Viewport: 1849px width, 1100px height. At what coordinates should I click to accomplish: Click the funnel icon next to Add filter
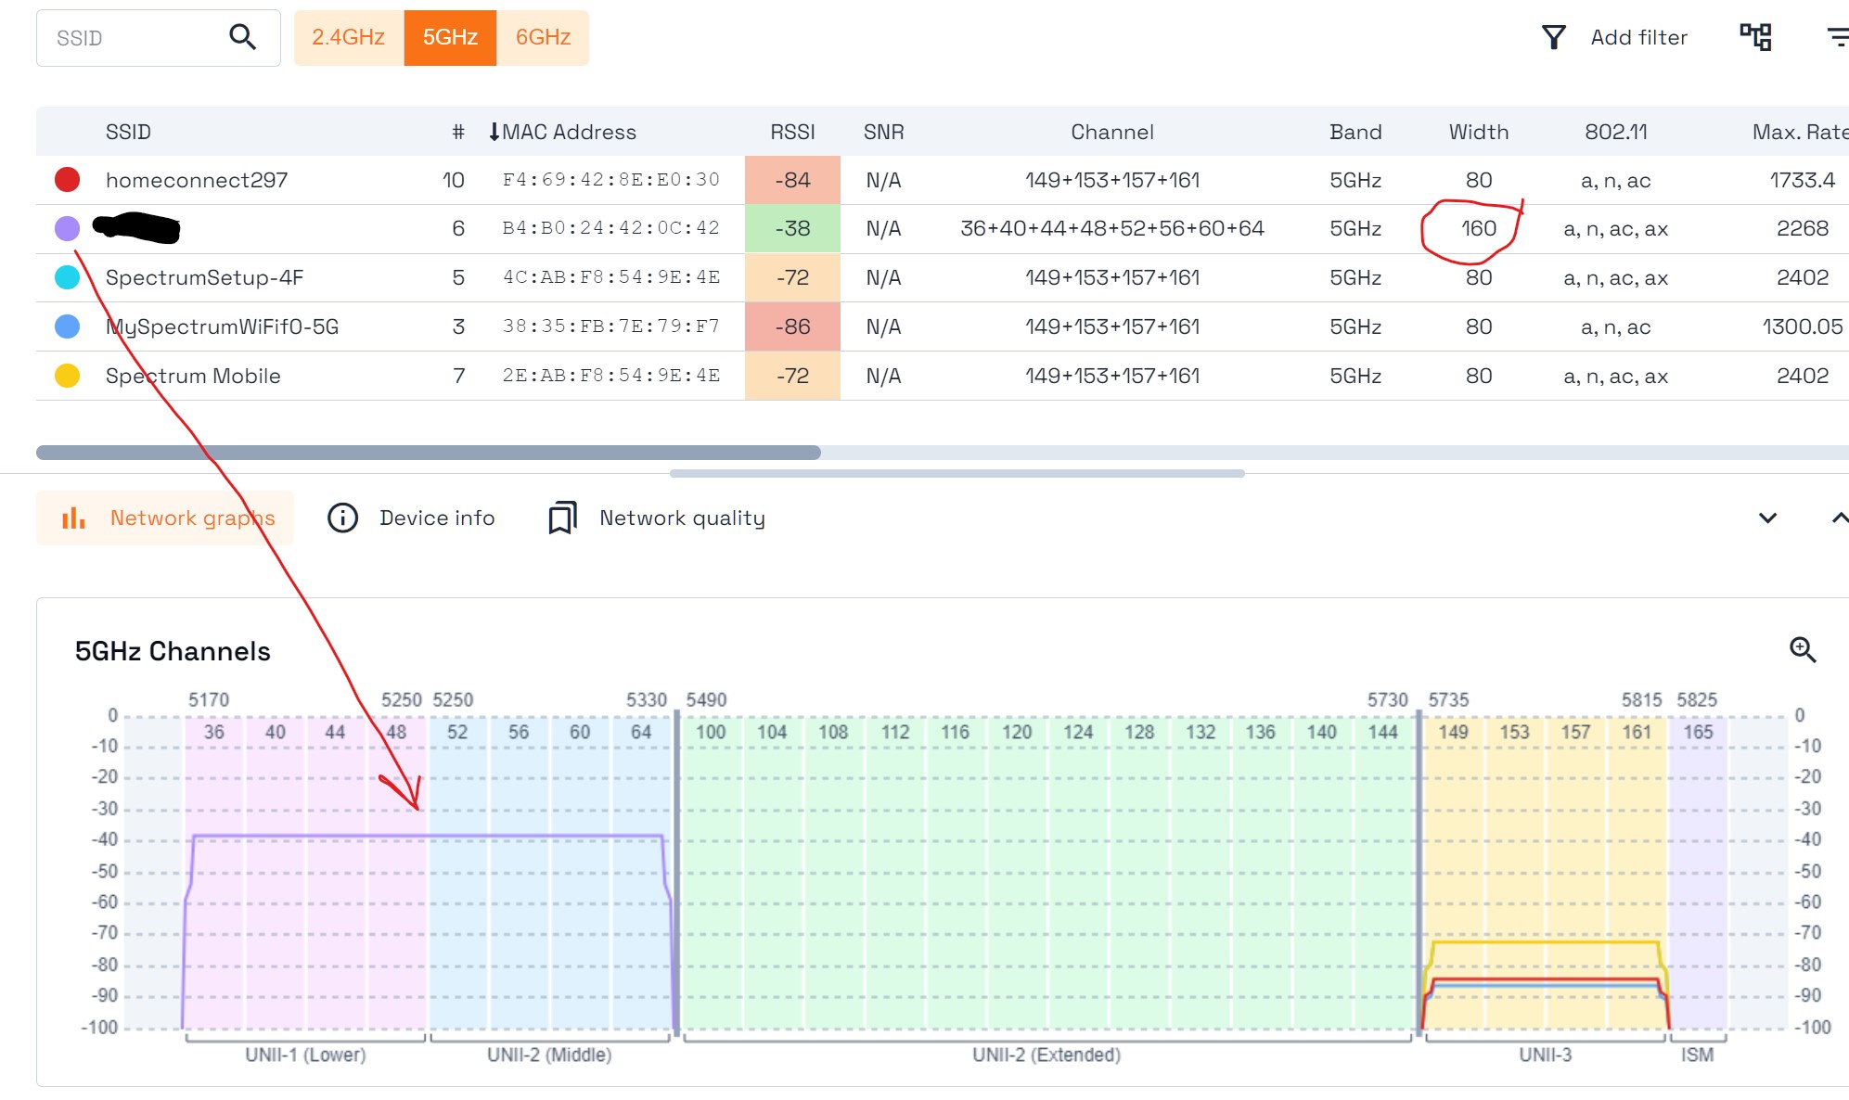click(x=1553, y=36)
